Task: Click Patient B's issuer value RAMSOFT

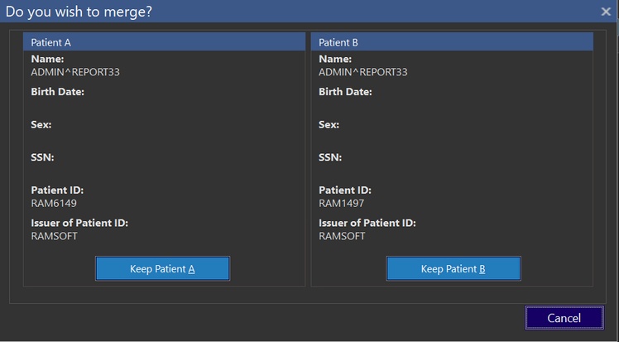Action: [x=342, y=236]
